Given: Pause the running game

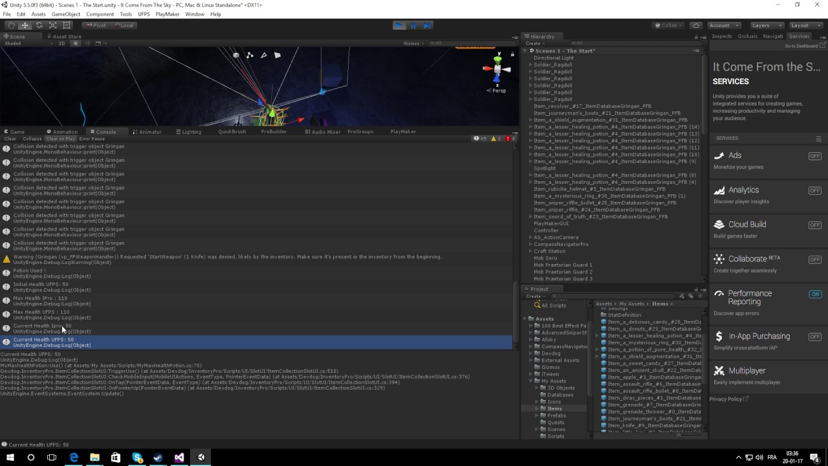Looking at the screenshot, I should 413,25.
